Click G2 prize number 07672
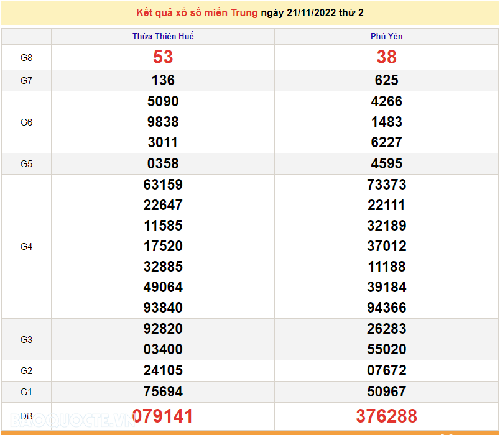This screenshot has width=500, height=435. tap(387, 370)
